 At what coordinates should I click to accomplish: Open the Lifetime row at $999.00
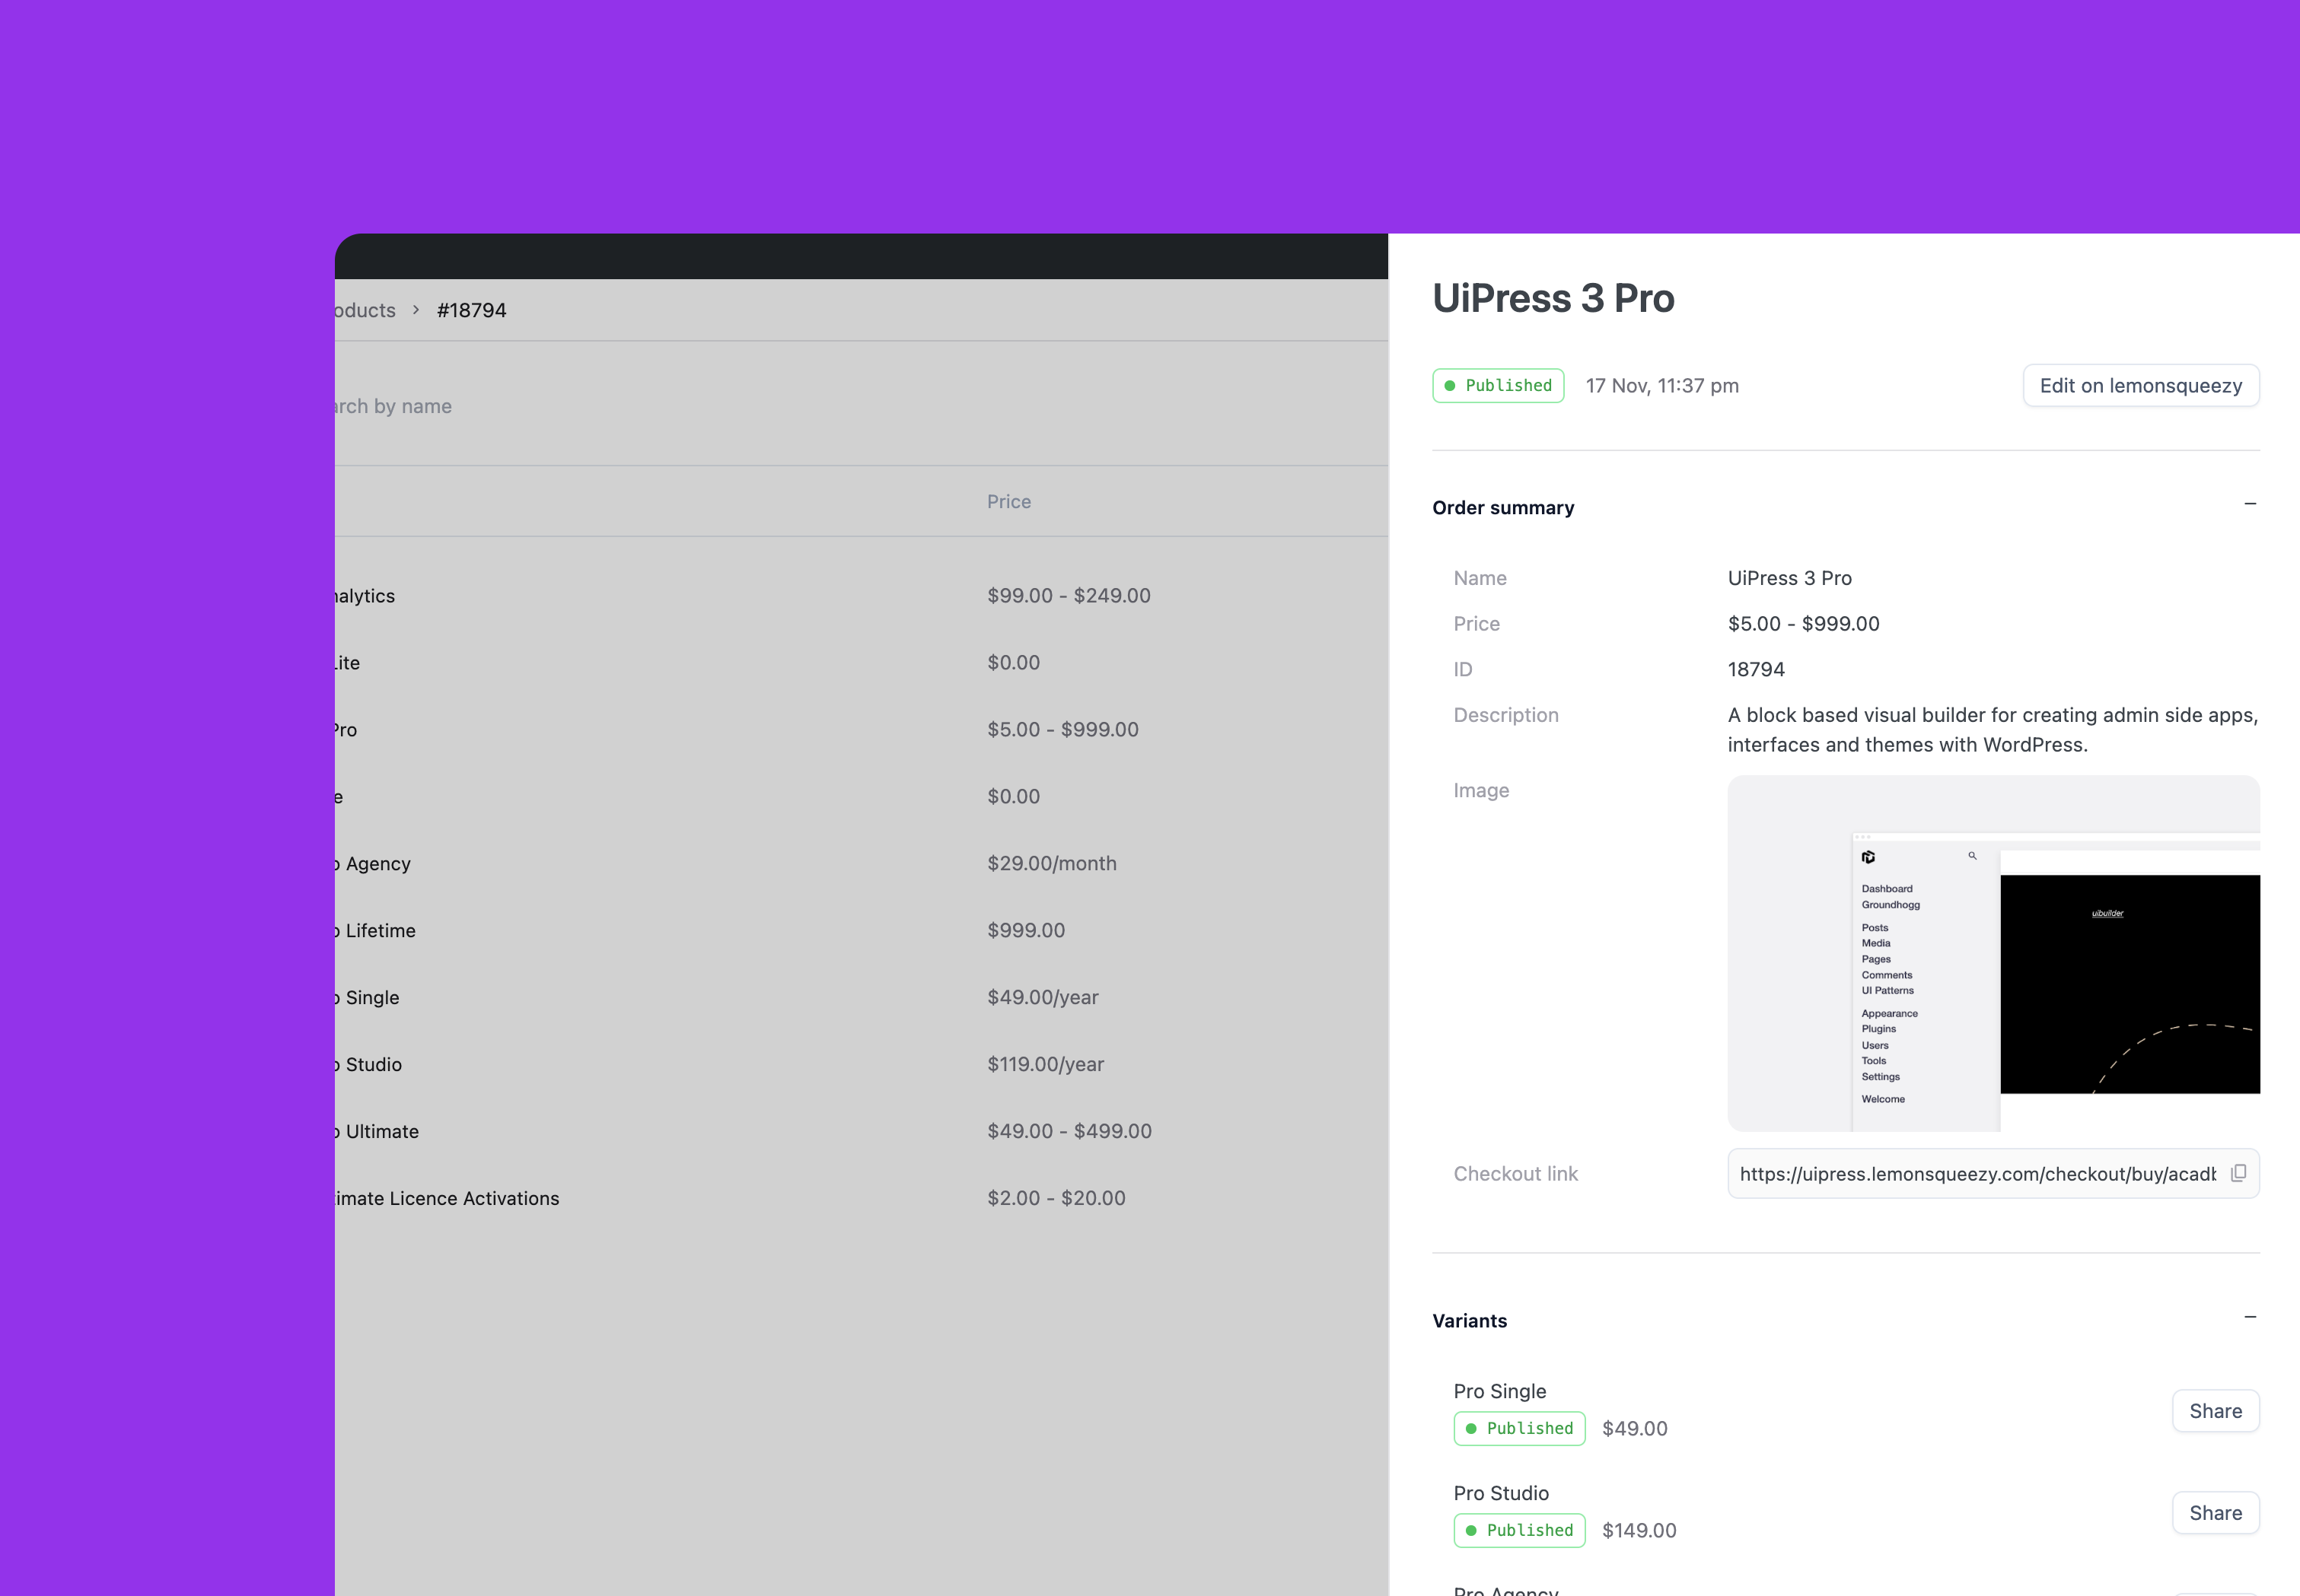click(x=860, y=930)
